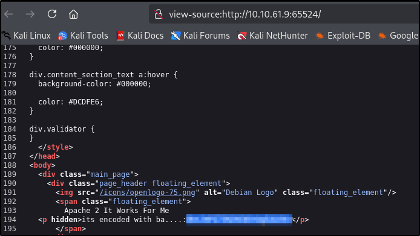Viewport: 420px width, 236px height.
Task: Click the Kali NetHunter bookmark icon
Action: tap(242, 36)
